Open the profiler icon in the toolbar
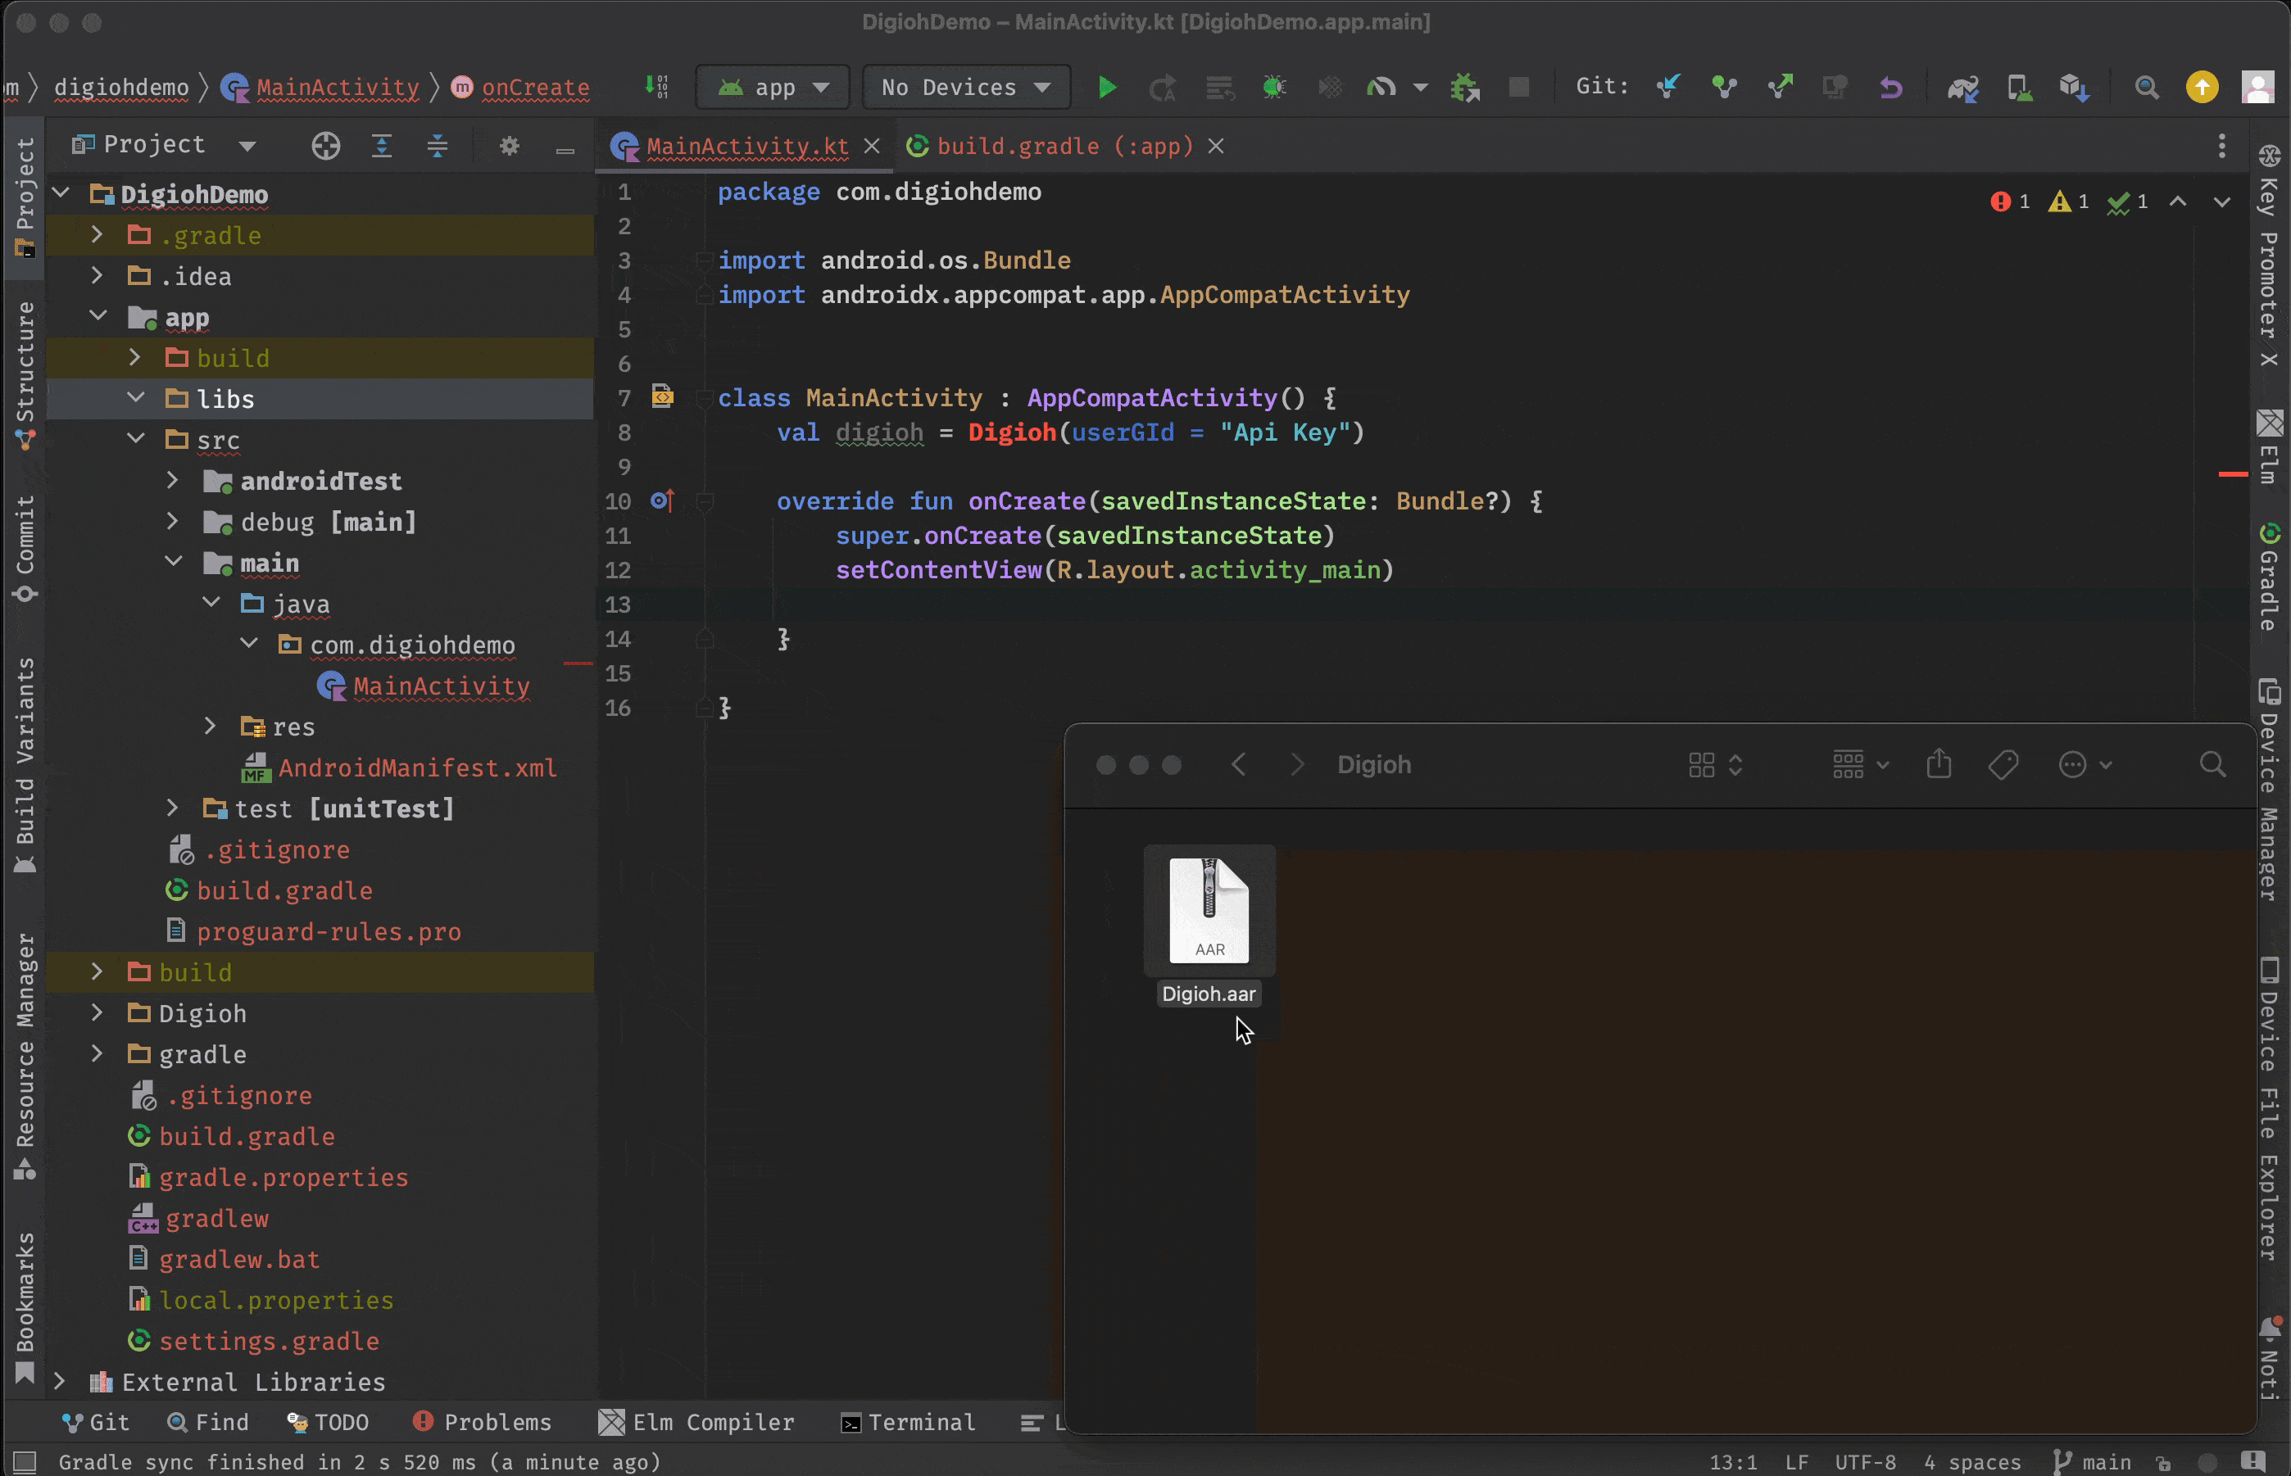2291x1476 pixels. pos(1381,87)
